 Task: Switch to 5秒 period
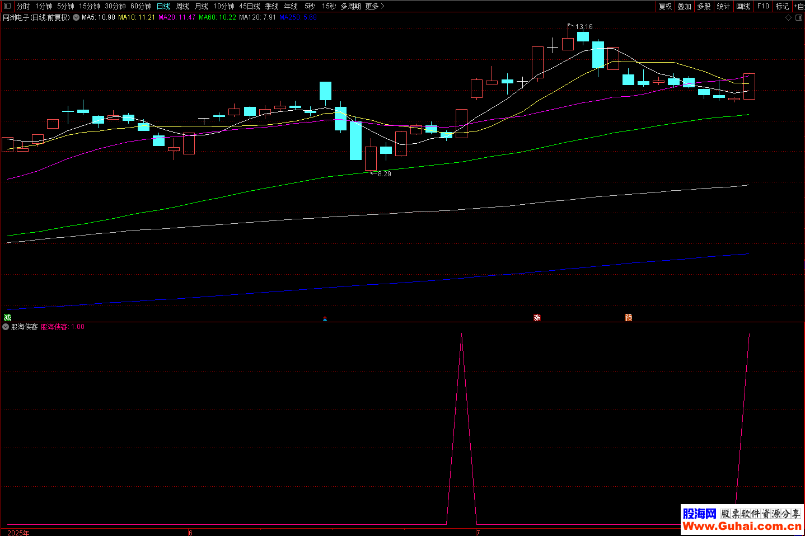(x=310, y=6)
